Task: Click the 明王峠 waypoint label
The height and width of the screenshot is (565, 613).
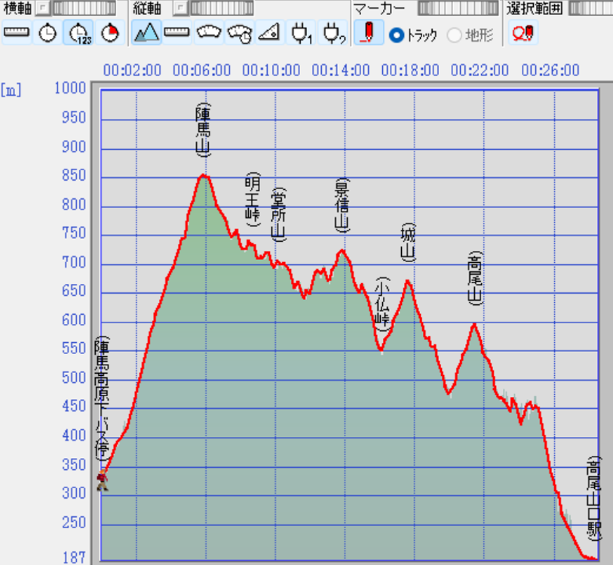Action: coord(253,200)
